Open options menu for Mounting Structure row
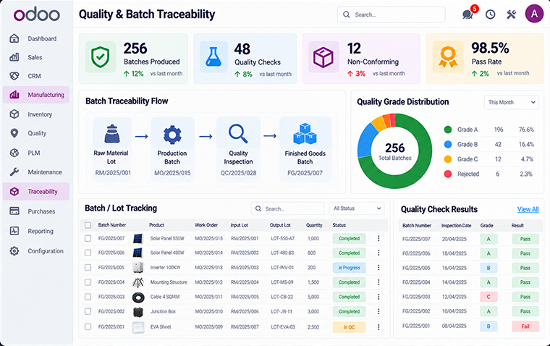 click(378, 282)
